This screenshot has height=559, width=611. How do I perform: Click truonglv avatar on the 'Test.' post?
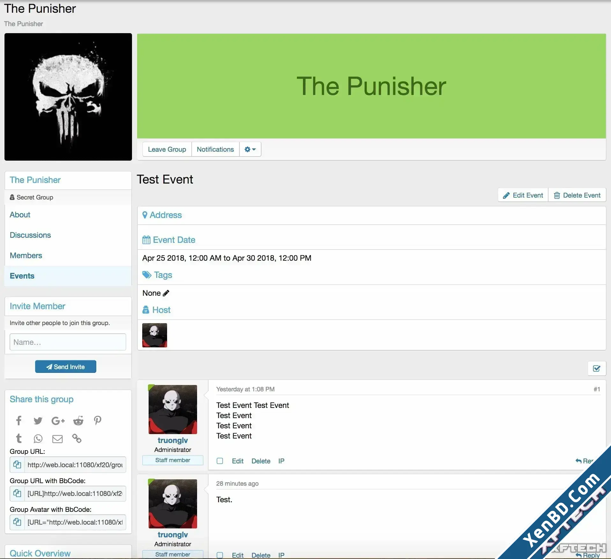point(173,504)
